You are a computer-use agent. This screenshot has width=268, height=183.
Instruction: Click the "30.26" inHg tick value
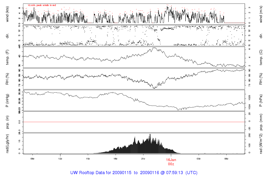coord(19,101)
